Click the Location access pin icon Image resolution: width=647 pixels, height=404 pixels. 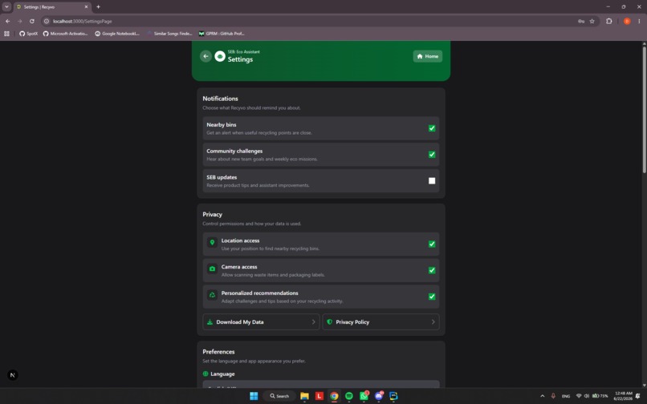pyautogui.click(x=212, y=243)
